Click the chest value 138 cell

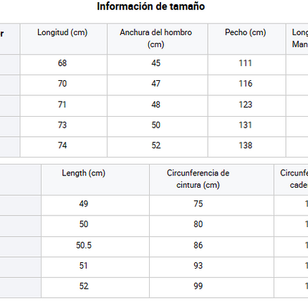(247, 147)
